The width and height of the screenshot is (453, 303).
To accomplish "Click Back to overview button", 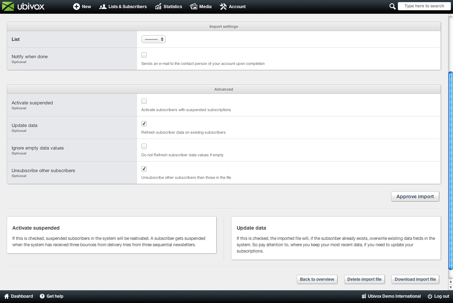I will pyautogui.click(x=317, y=279).
